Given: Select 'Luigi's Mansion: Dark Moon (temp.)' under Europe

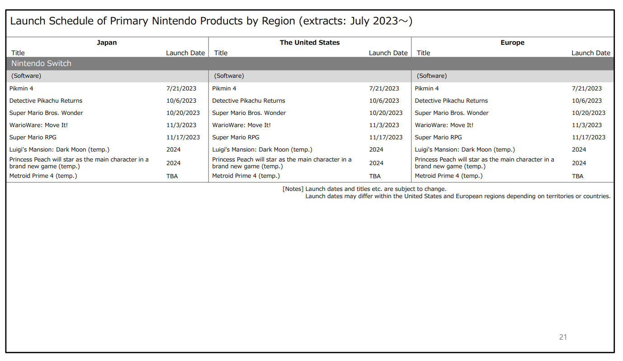Looking at the screenshot, I should 465,150.
